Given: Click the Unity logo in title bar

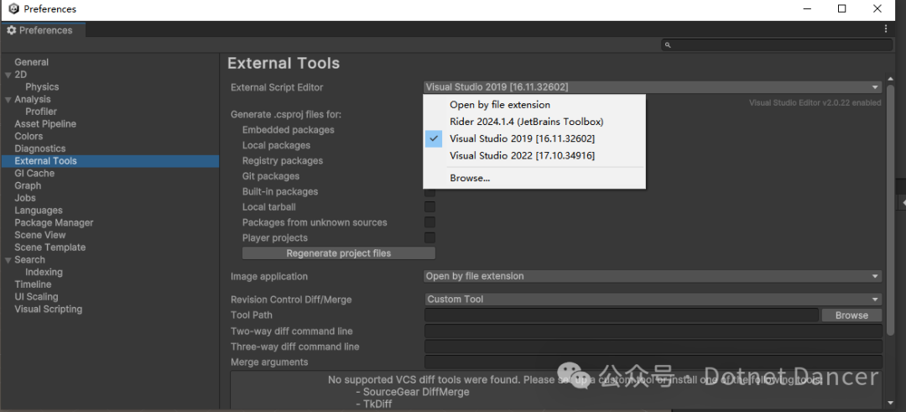Looking at the screenshot, I should click(13, 9).
